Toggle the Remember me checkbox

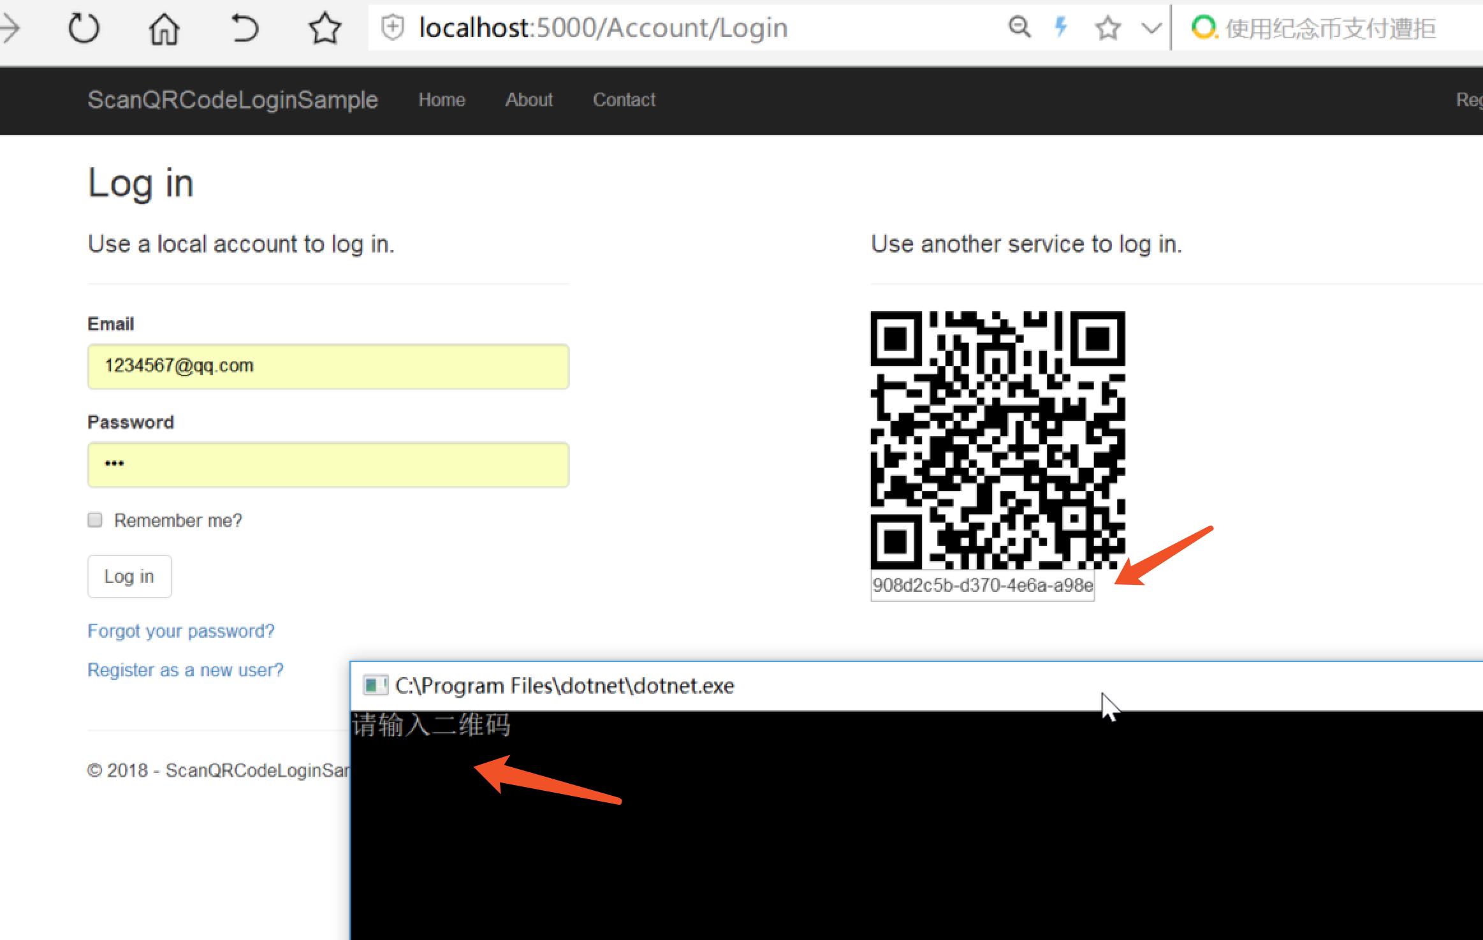pyautogui.click(x=95, y=520)
